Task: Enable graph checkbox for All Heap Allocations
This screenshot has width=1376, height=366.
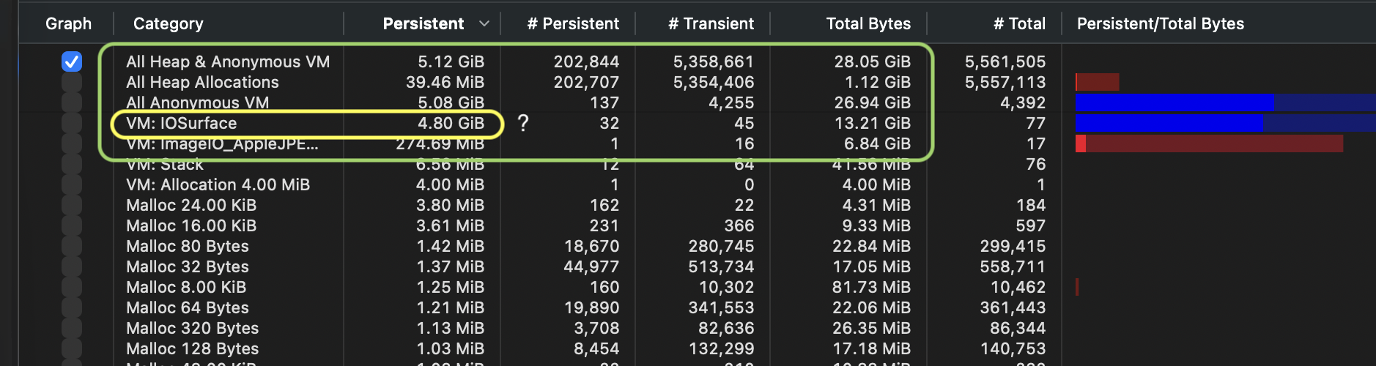Action: click(72, 82)
